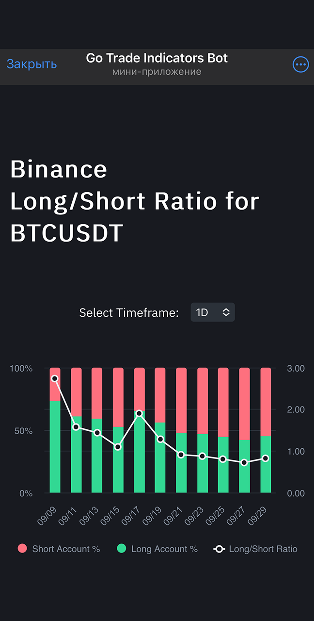Click the green Long Account legend circle
This screenshot has height=621, width=314.
(122, 549)
